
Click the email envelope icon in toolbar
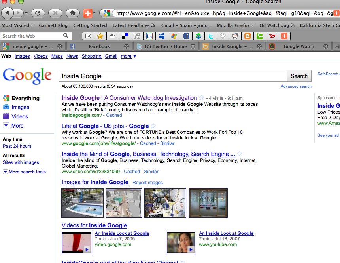[x=88, y=36]
